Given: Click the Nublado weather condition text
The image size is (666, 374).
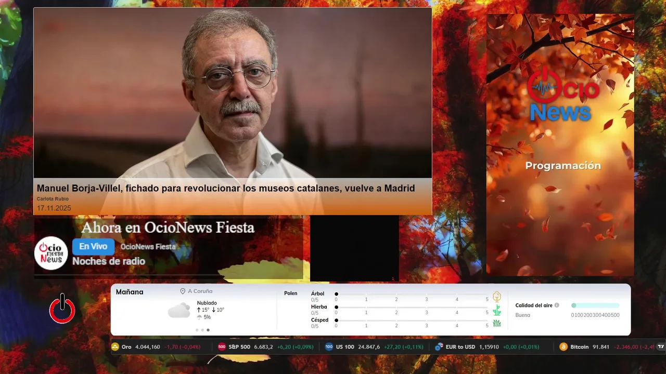Looking at the screenshot, I should 207,303.
